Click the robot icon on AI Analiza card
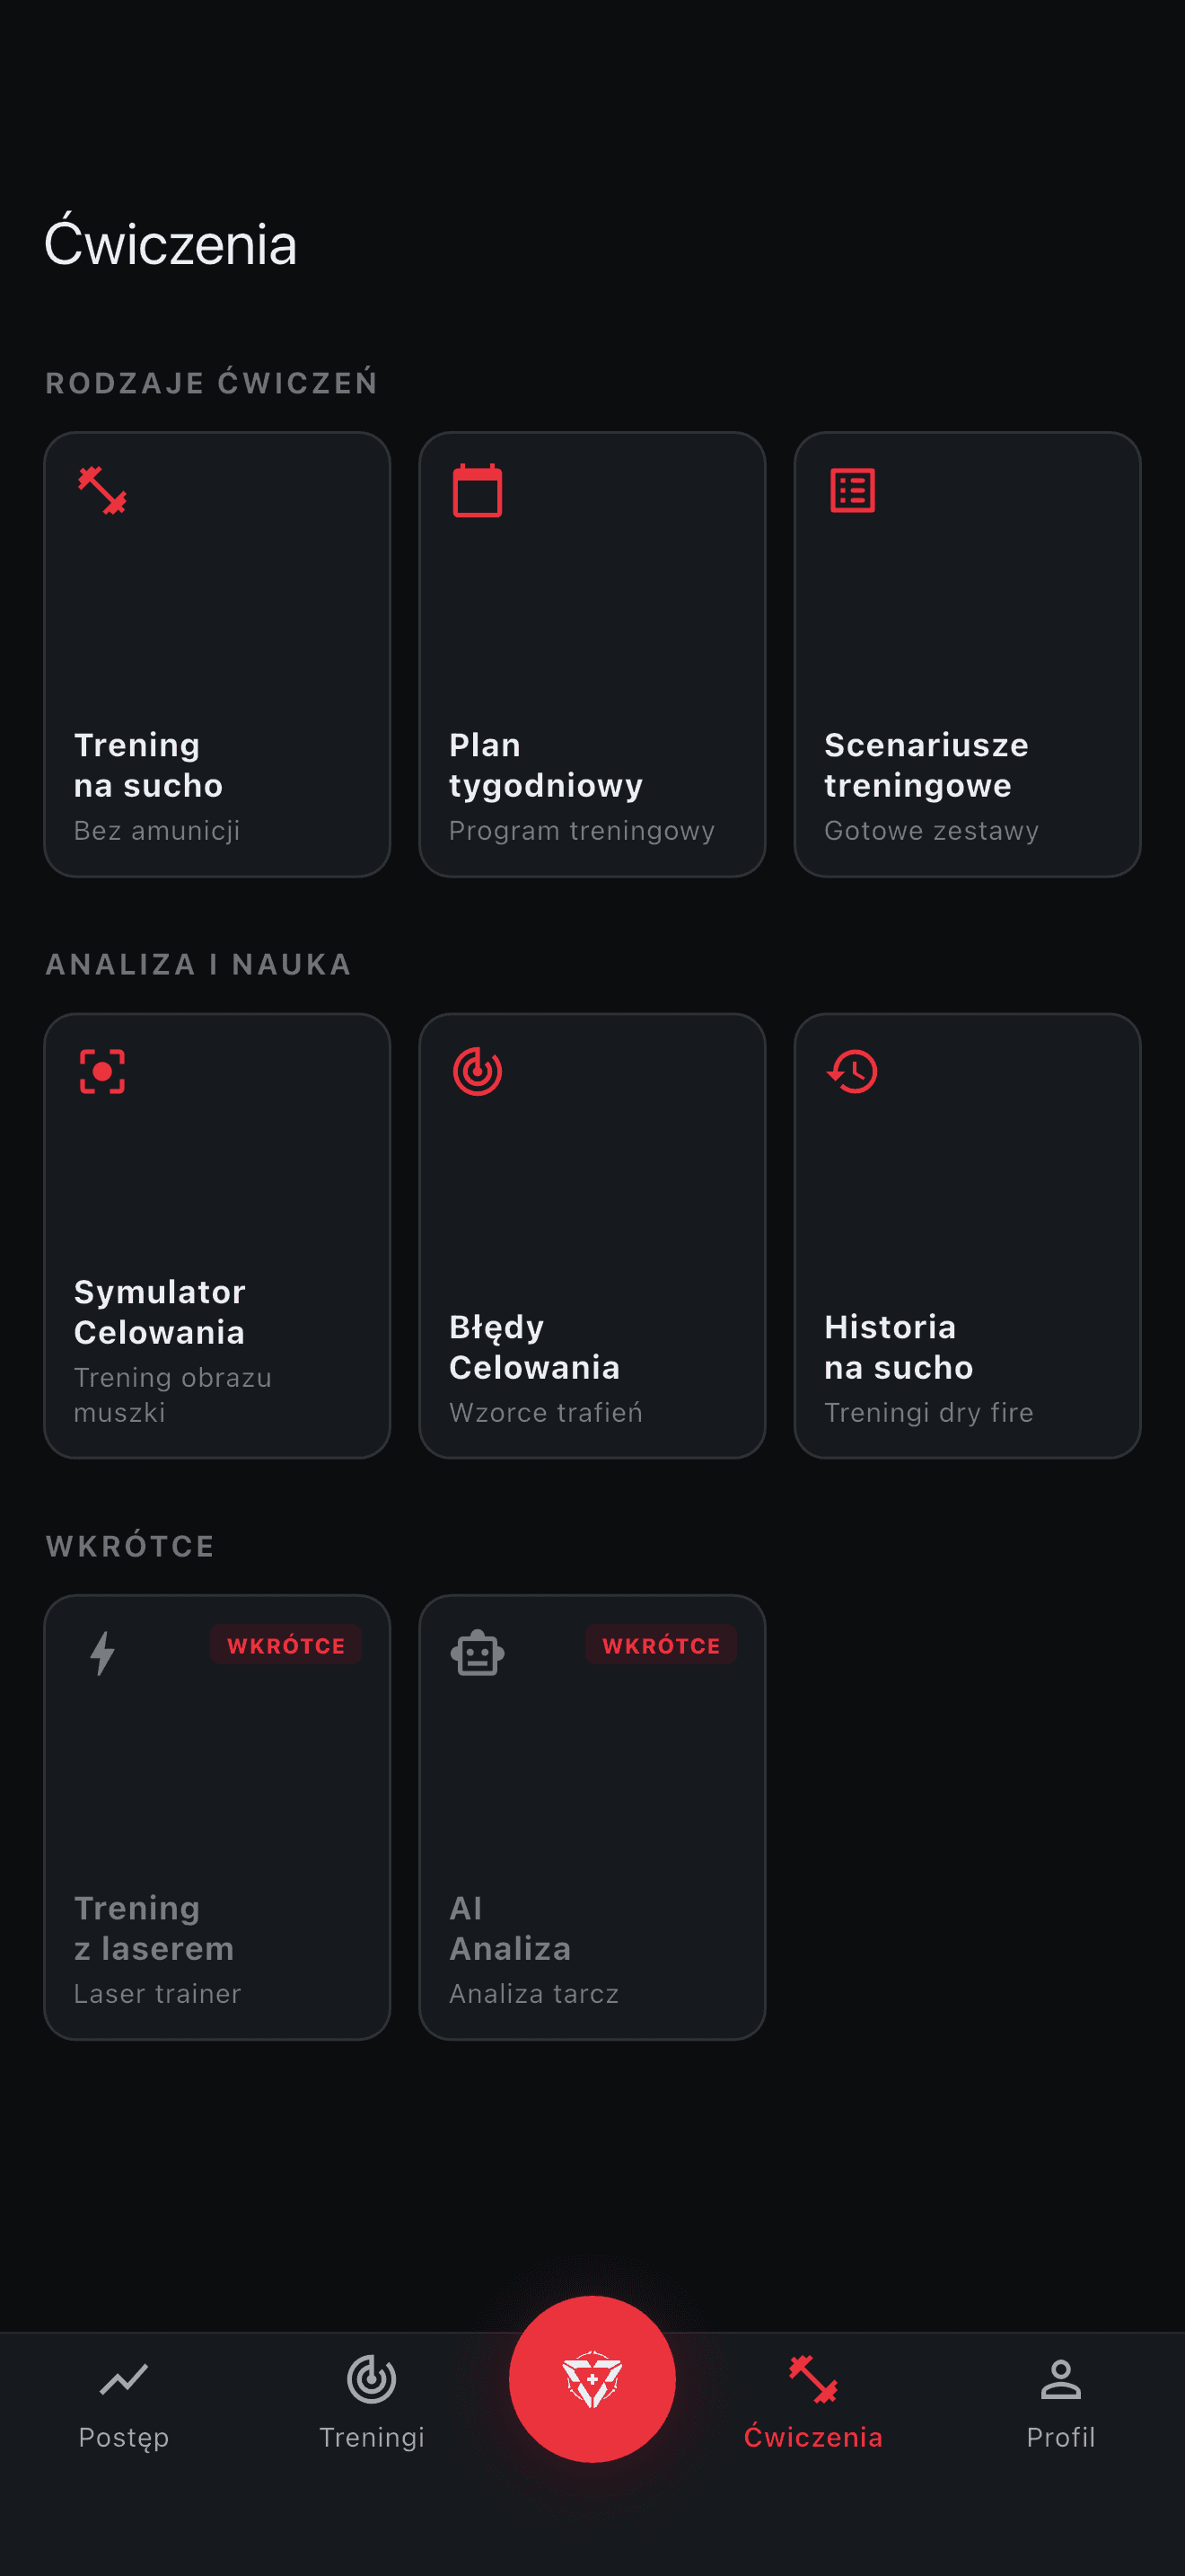This screenshot has width=1185, height=2576. coord(477,1652)
